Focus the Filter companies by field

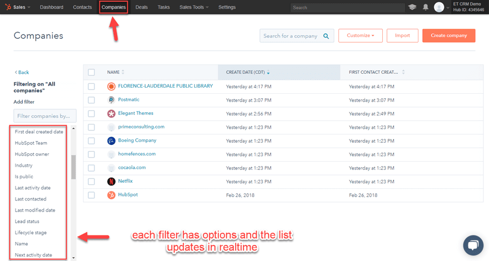[x=45, y=116]
